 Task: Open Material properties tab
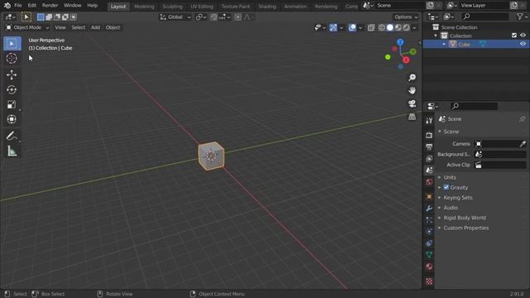[x=429, y=267]
